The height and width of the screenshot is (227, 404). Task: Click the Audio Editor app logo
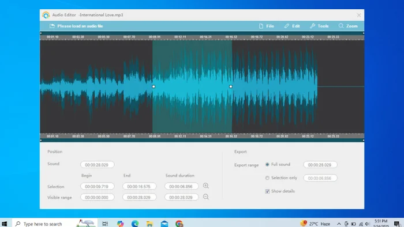tap(46, 15)
